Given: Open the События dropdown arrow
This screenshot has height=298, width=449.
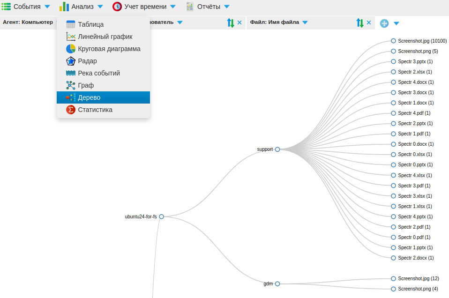Looking at the screenshot, I should pos(47,7).
